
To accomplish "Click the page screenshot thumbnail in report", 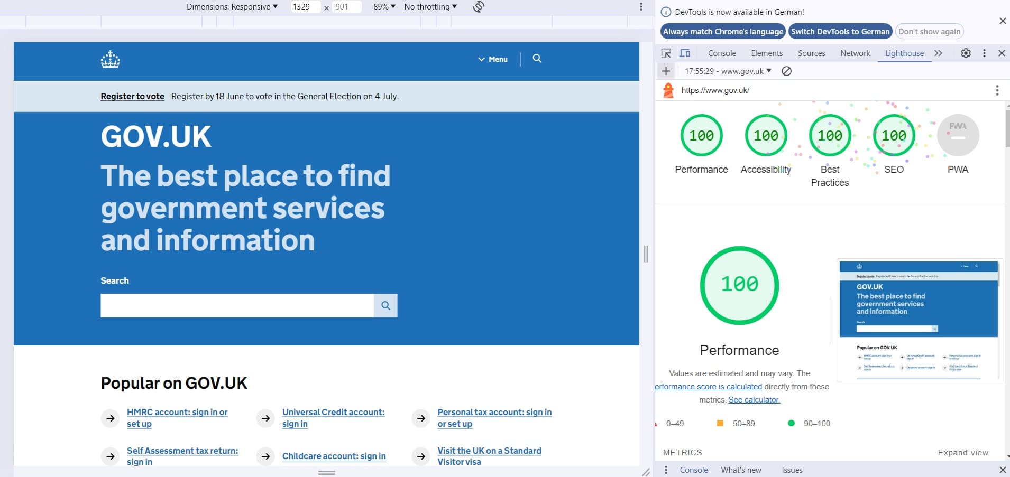I will point(920,321).
